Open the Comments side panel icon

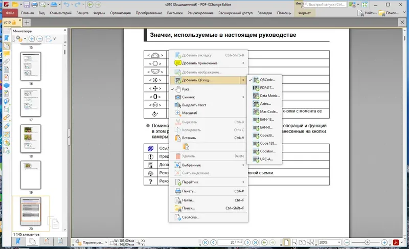7,54
